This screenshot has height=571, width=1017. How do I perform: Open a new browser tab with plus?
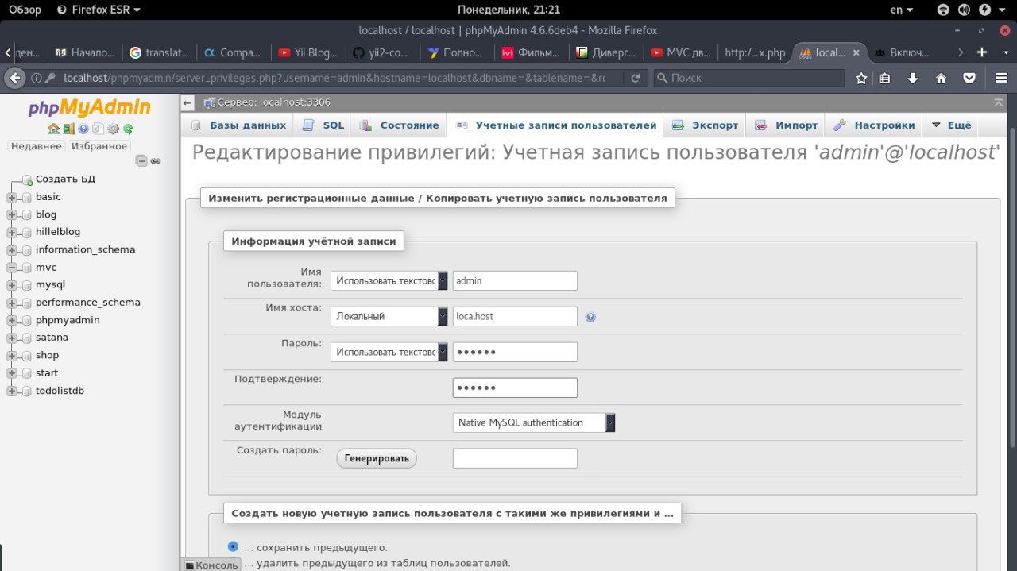tap(982, 52)
